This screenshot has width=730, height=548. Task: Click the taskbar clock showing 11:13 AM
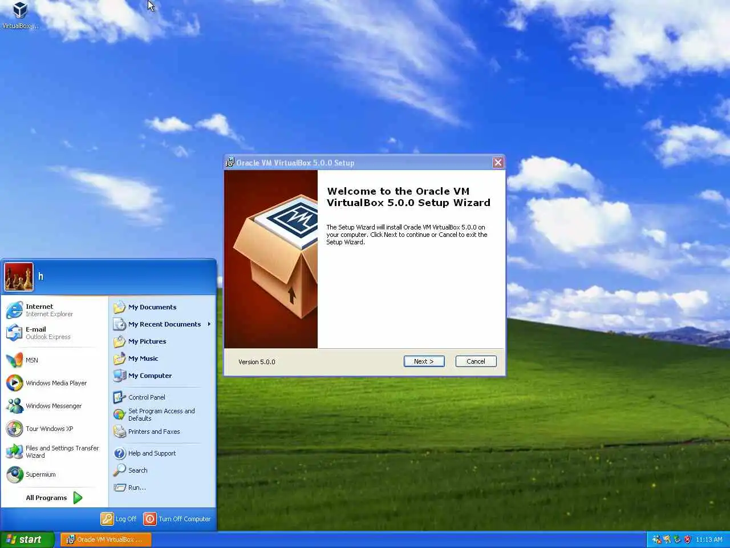(x=709, y=539)
